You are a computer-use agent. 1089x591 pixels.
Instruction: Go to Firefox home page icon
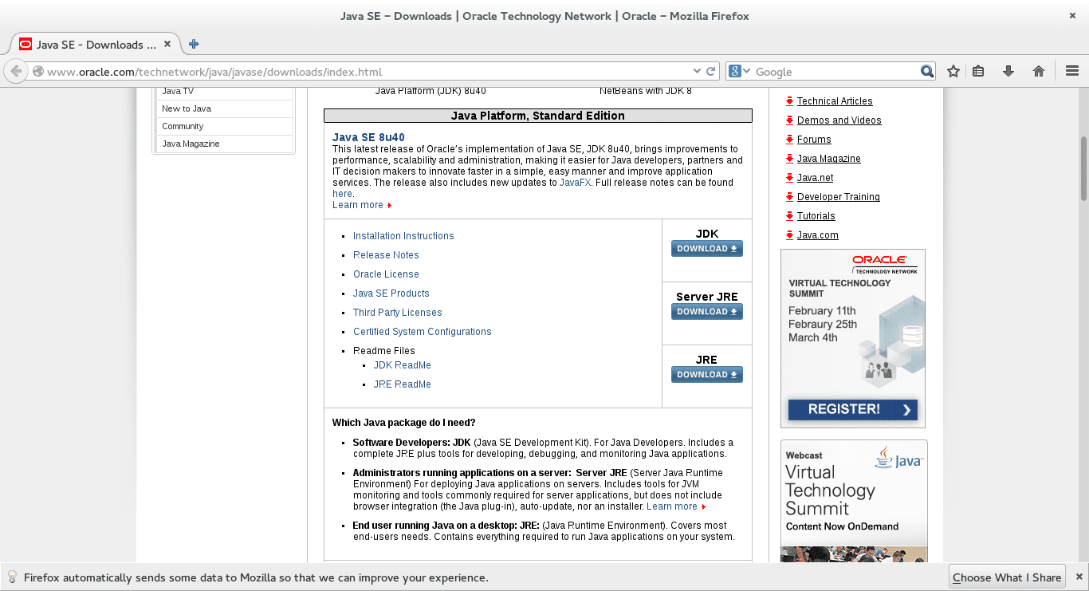(1039, 71)
